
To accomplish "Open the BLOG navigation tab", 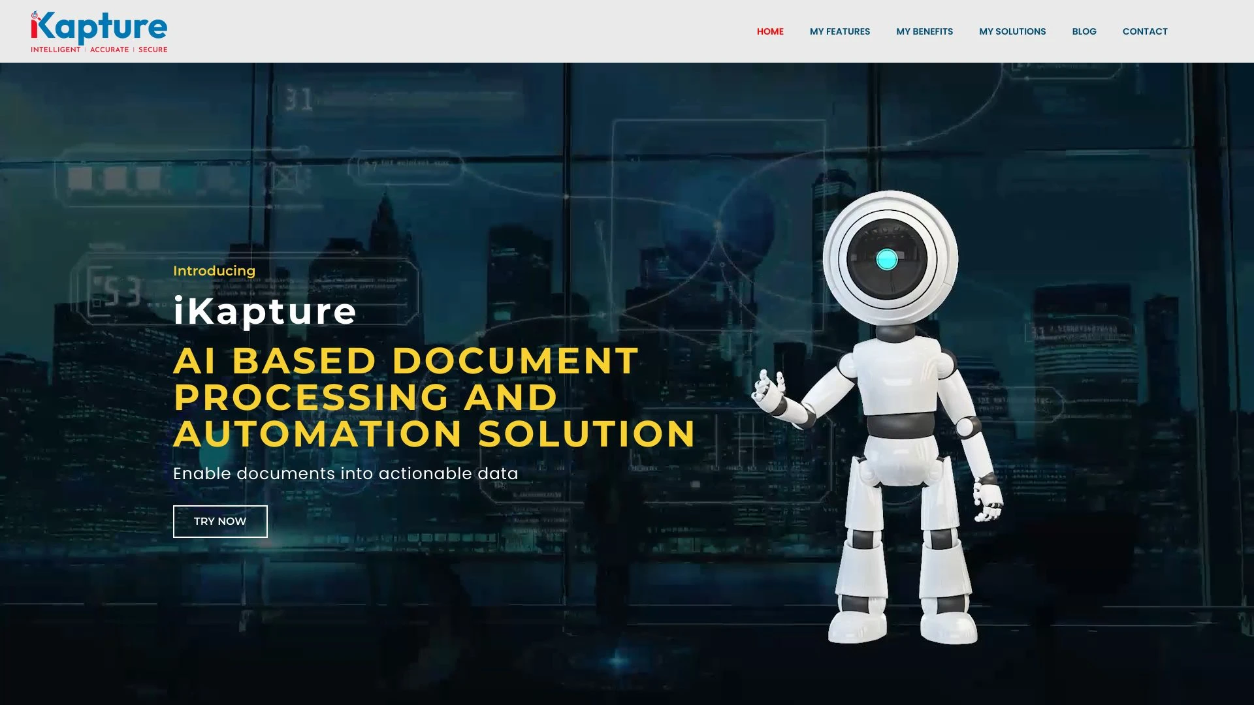I will [1084, 31].
